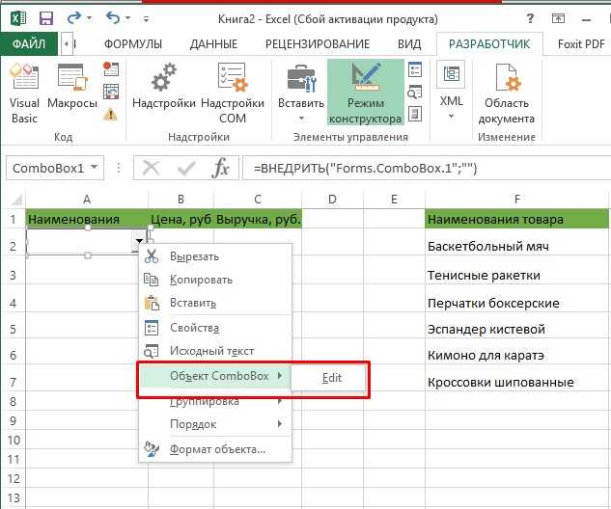Open Macro Security warning icon
Viewport: 611px width, 509px height.
click(x=111, y=115)
